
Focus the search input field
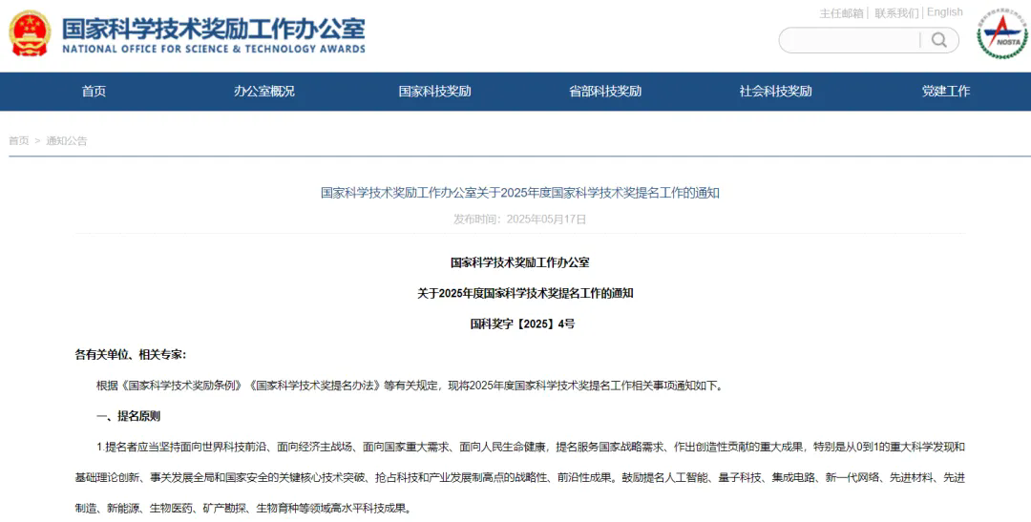[852, 40]
